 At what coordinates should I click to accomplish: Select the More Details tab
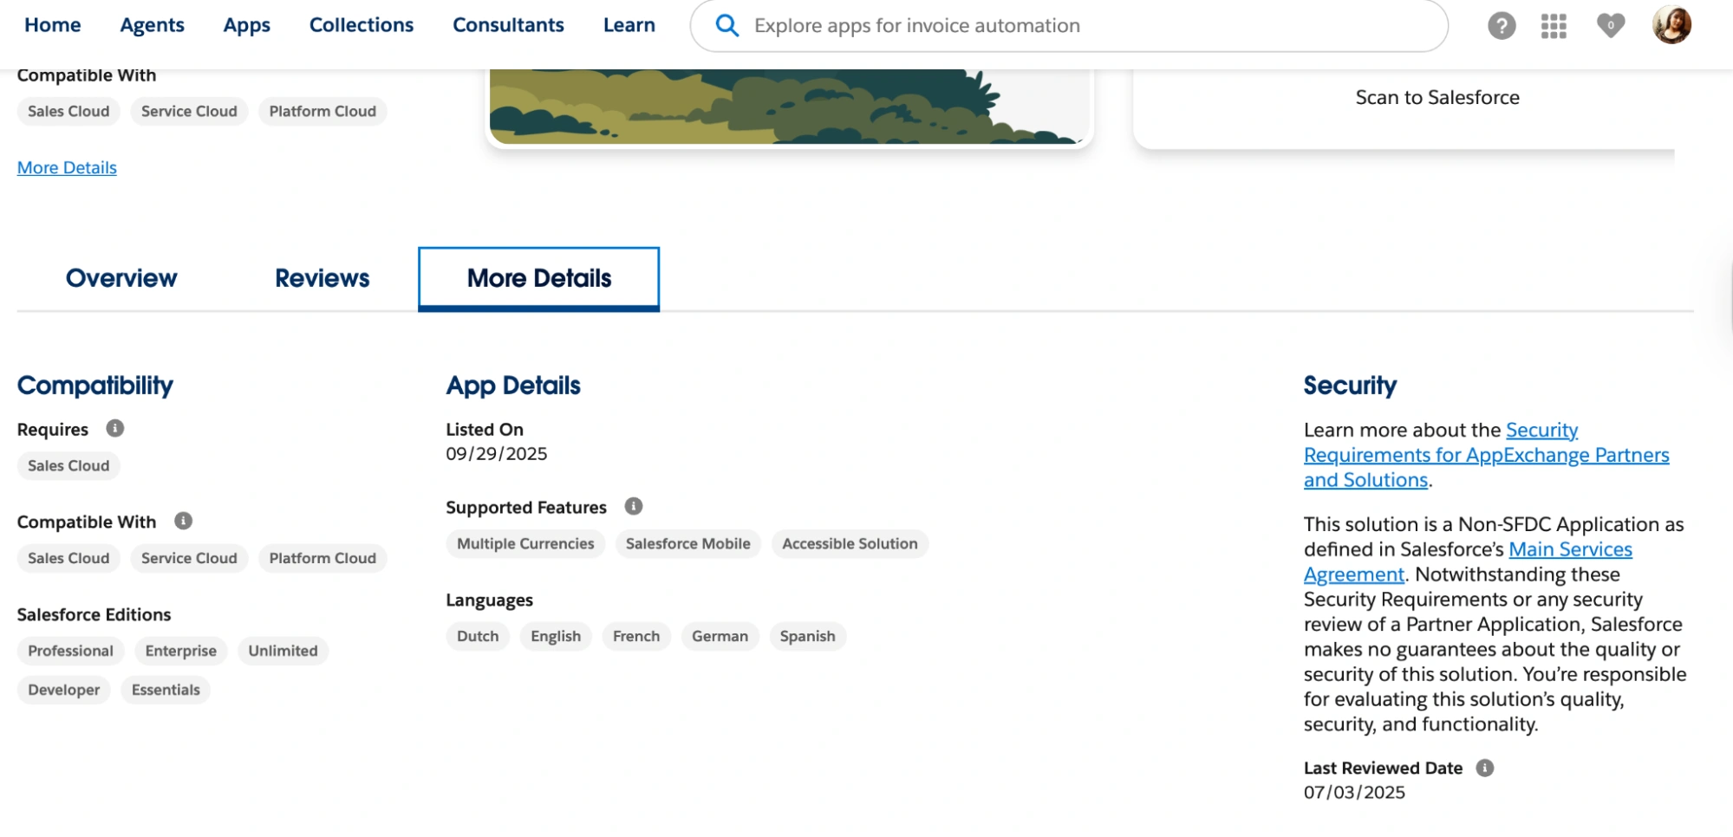539,278
